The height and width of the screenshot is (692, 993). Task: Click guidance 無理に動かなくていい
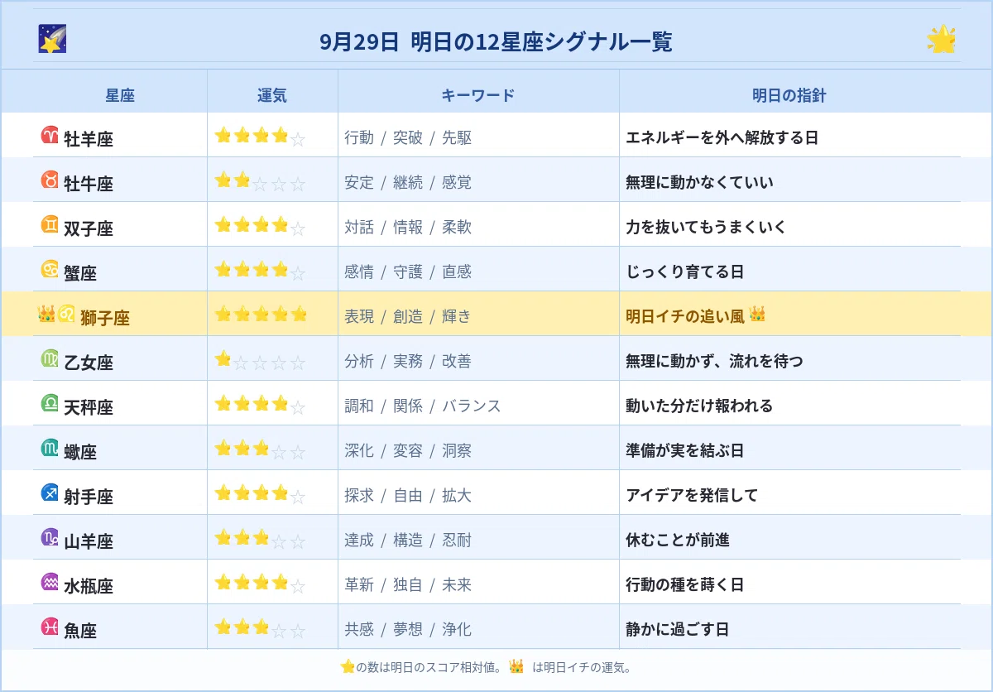click(700, 182)
